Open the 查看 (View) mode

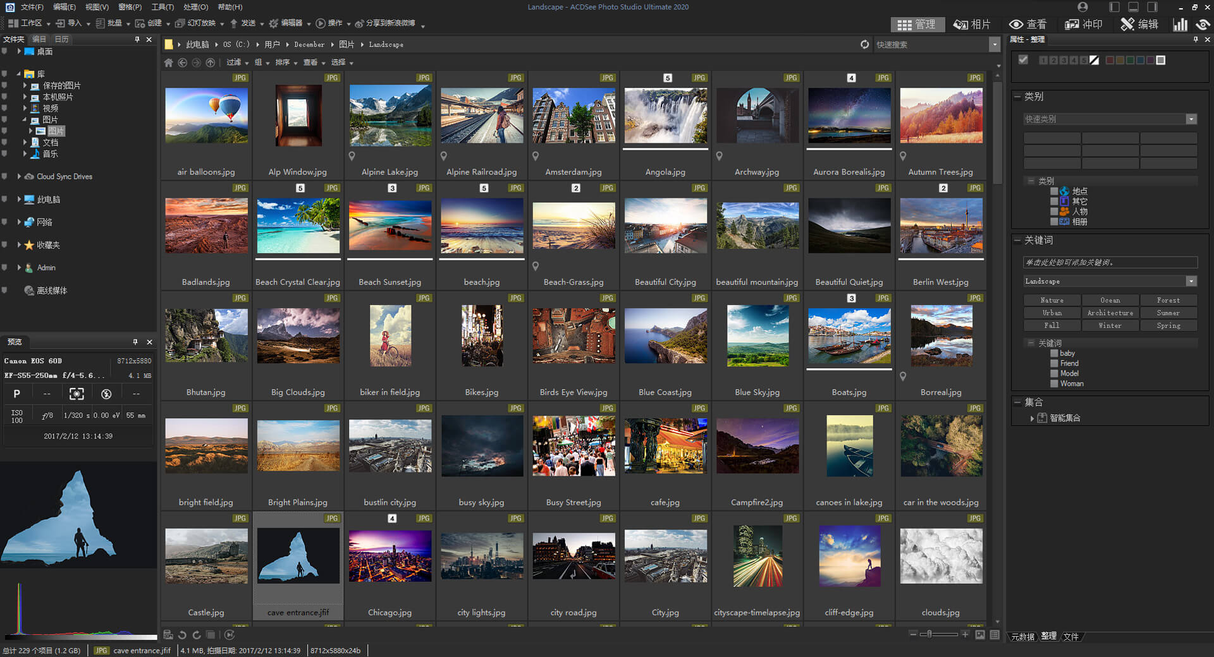[x=1027, y=25]
